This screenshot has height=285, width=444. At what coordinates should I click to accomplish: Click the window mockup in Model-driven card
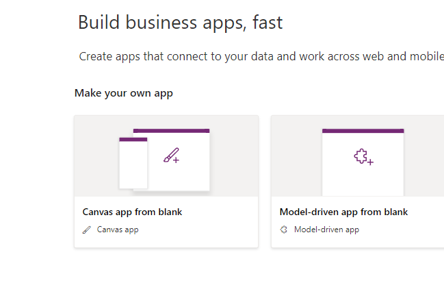point(363,162)
